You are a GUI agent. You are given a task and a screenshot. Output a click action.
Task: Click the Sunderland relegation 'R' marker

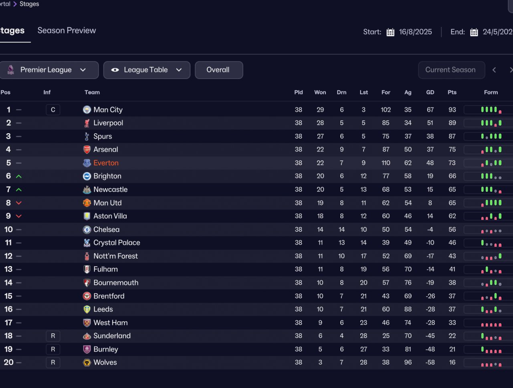[x=53, y=336]
